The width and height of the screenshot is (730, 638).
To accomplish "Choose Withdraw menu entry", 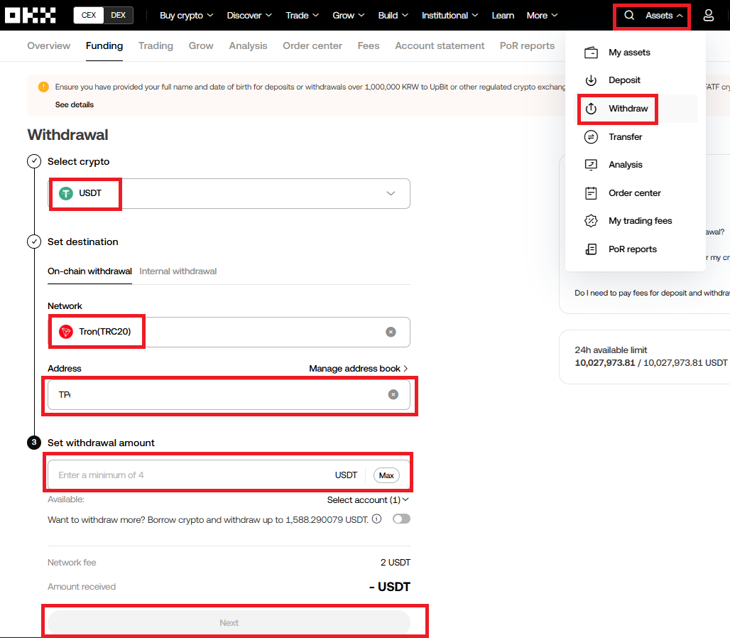I will [636, 109].
